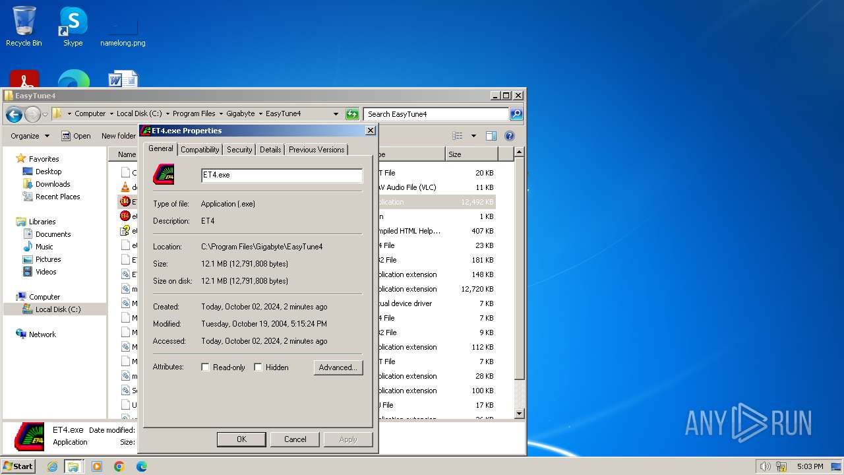Viewport: 844px width, 475px height.
Task: Switch to the Previous Versions tab
Action: 316,150
